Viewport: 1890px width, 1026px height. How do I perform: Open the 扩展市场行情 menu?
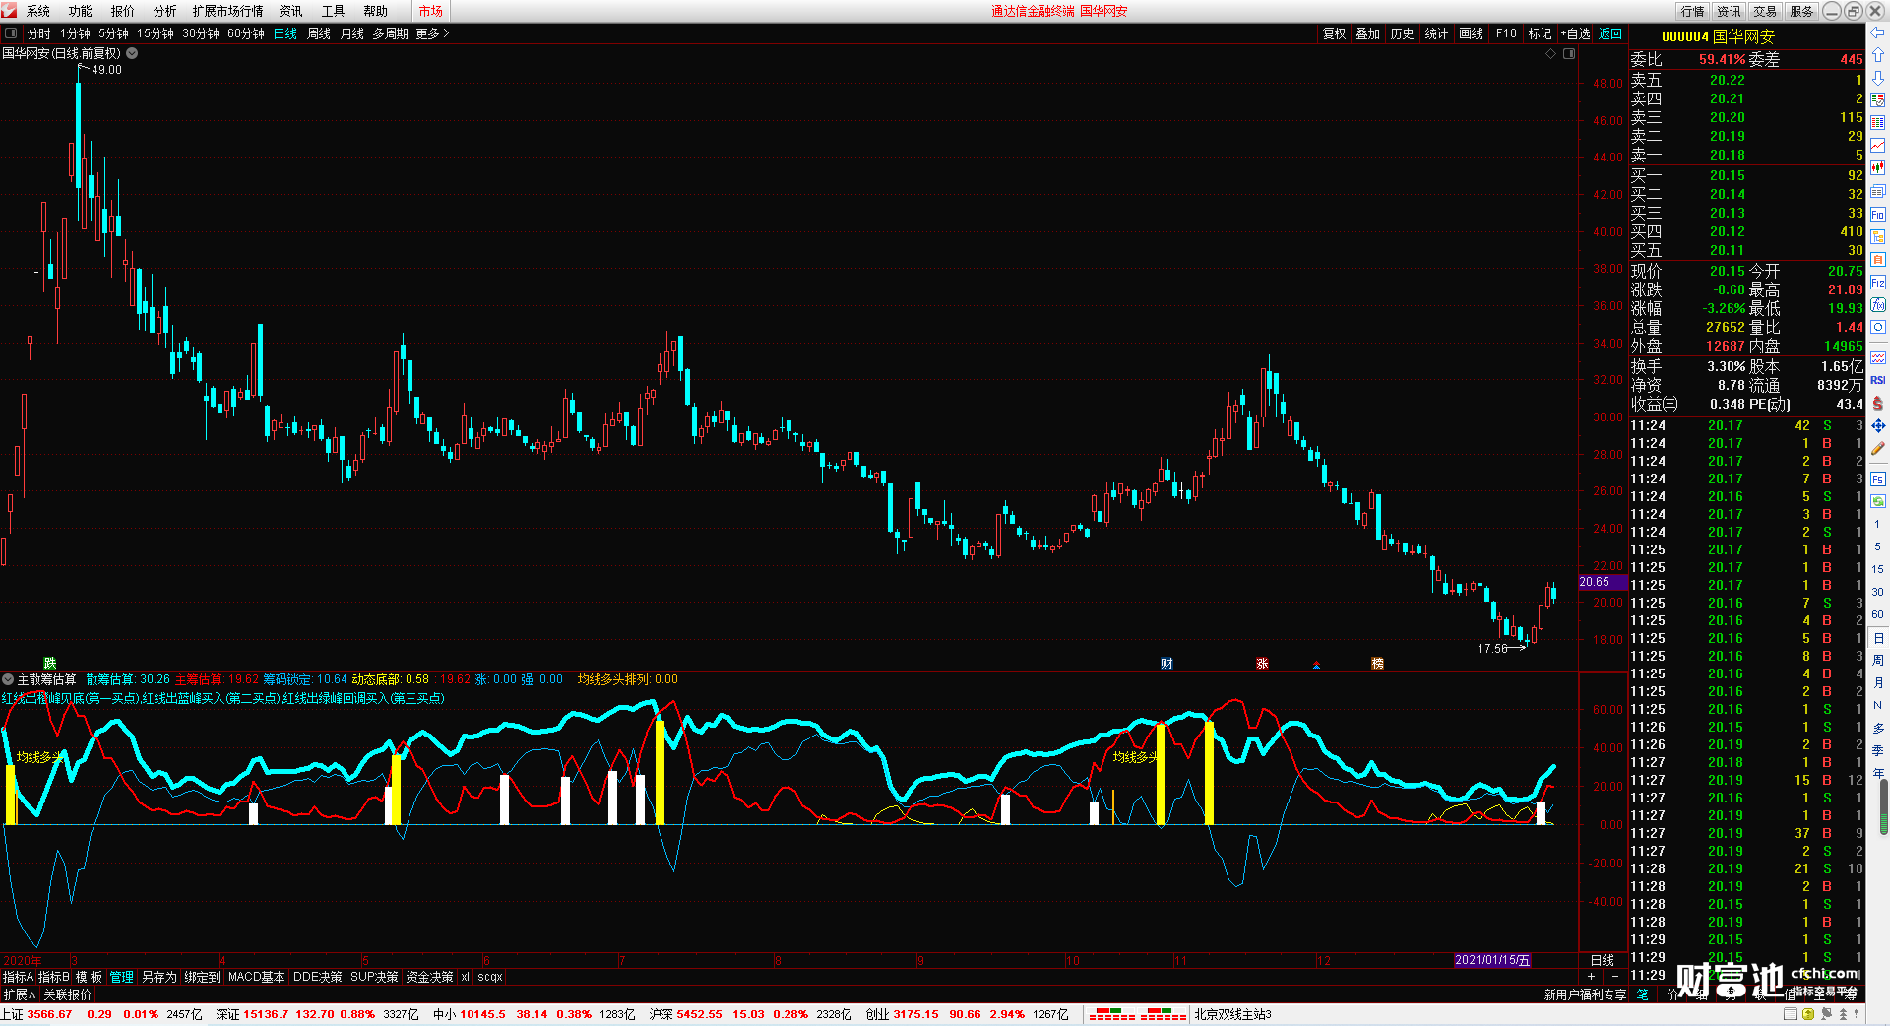(x=228, y=11)
